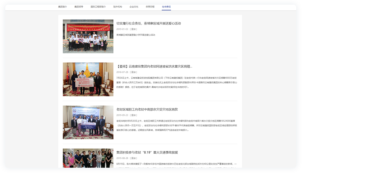The width and height of the screenshot is (373, 173).
Task: View the 老挝区域职工 donation photo thumbnail
Action: coord(88,122)
